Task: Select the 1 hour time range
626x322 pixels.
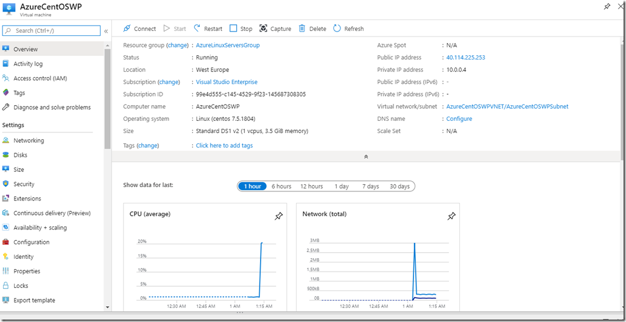Action: point(252,186)
